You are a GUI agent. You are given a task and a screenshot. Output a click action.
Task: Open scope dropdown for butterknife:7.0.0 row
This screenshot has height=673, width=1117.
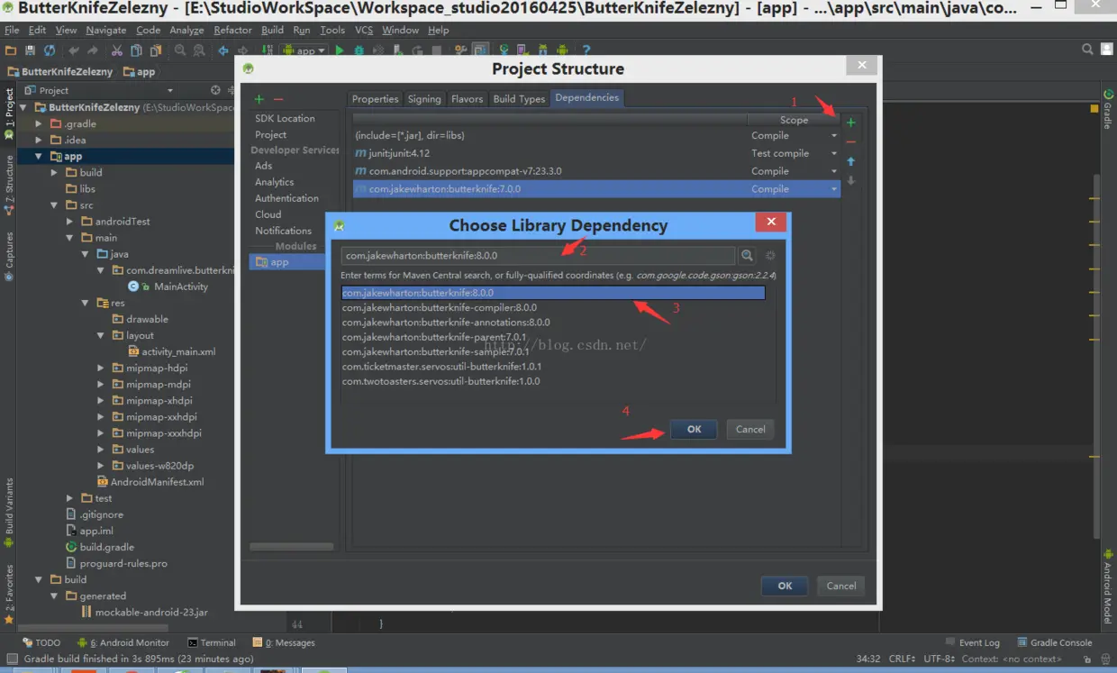834,189
